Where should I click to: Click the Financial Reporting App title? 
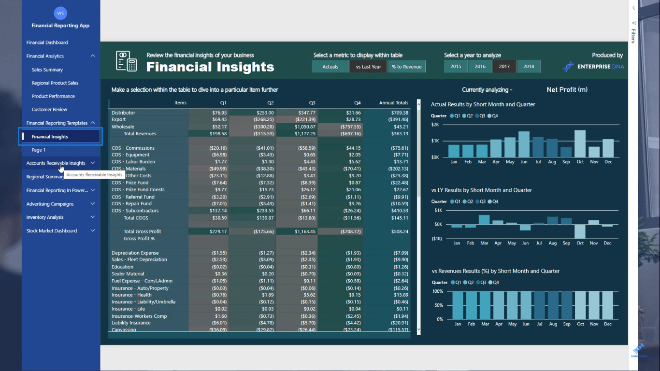point(60,26)
